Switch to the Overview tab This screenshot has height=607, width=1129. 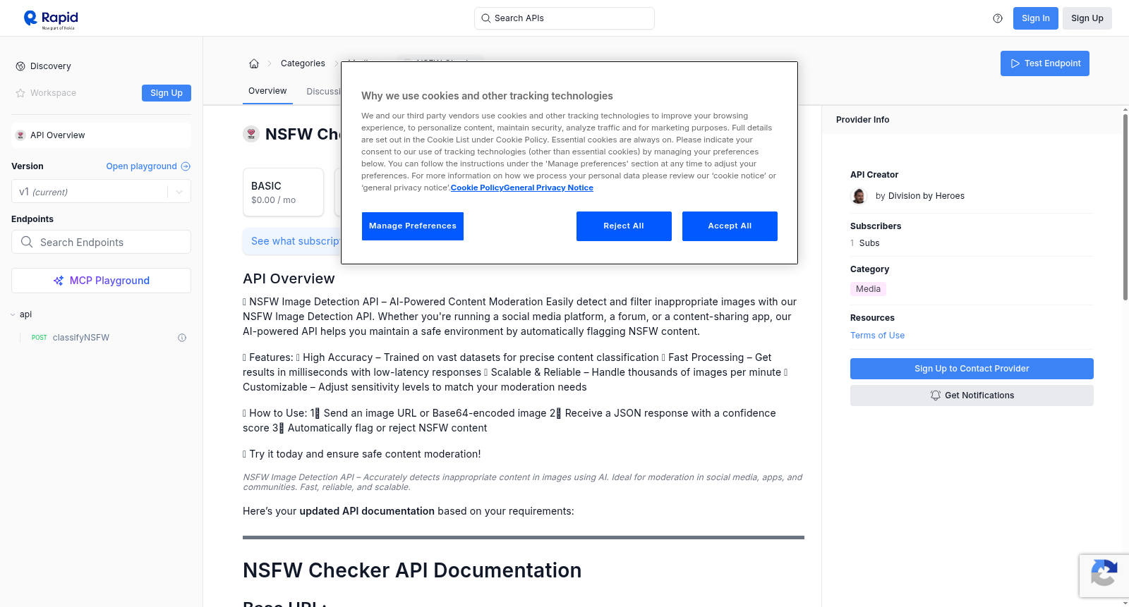click(267, 91)
